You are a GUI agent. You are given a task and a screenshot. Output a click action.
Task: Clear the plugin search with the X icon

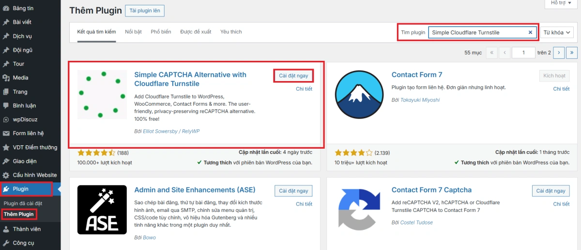tap(530, 32)
